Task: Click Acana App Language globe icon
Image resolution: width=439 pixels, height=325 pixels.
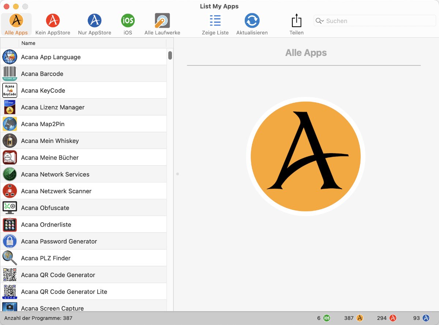Action: pos(10,57)
